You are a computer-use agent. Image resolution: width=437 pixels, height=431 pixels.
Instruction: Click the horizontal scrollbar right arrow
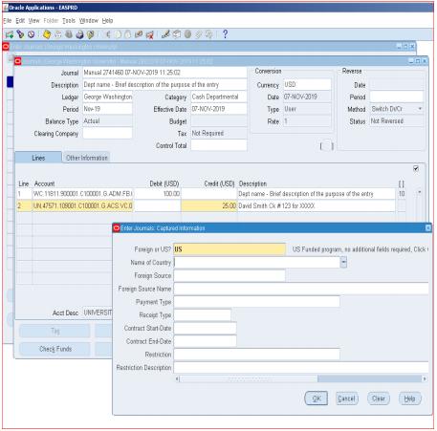(425, 379)
